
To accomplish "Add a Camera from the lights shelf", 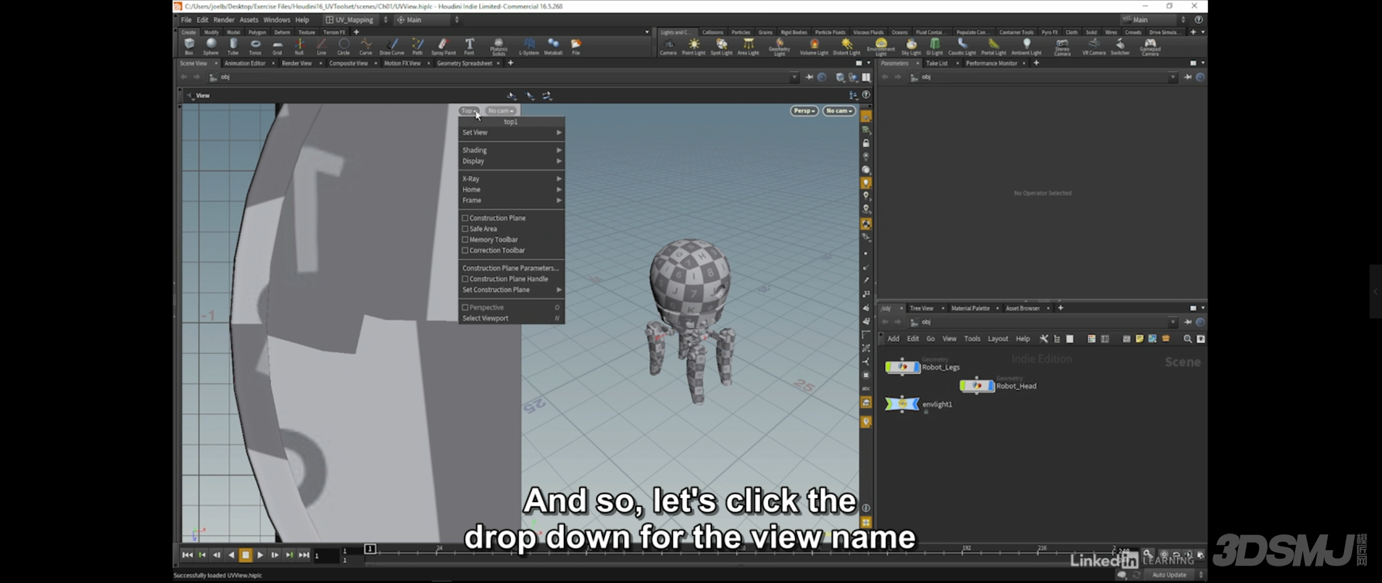I will [668, 46].
